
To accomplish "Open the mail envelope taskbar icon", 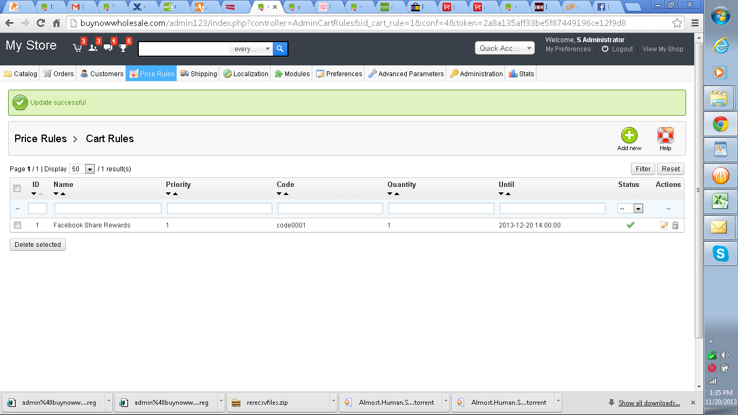I will 720,227.
